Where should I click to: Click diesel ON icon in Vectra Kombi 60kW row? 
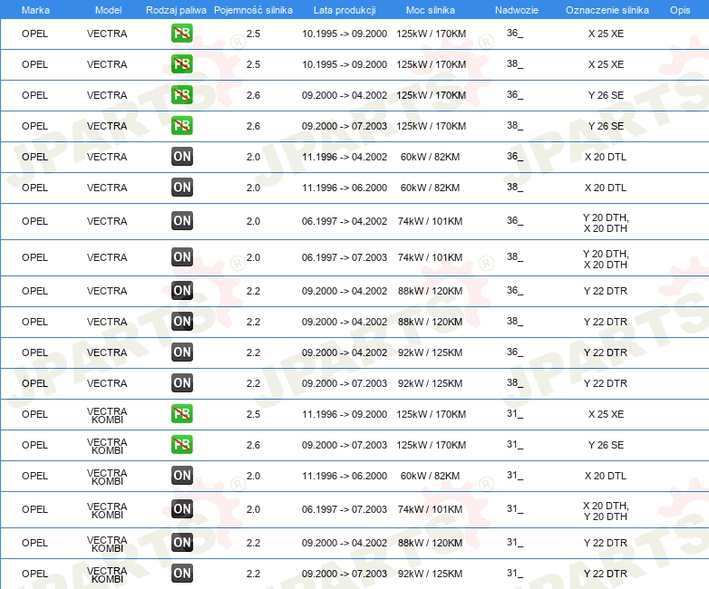(181, 476)
